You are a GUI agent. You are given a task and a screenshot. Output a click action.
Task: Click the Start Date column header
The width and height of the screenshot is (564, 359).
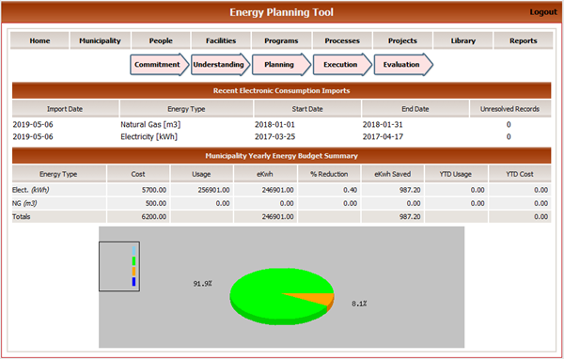coord(307,109)
